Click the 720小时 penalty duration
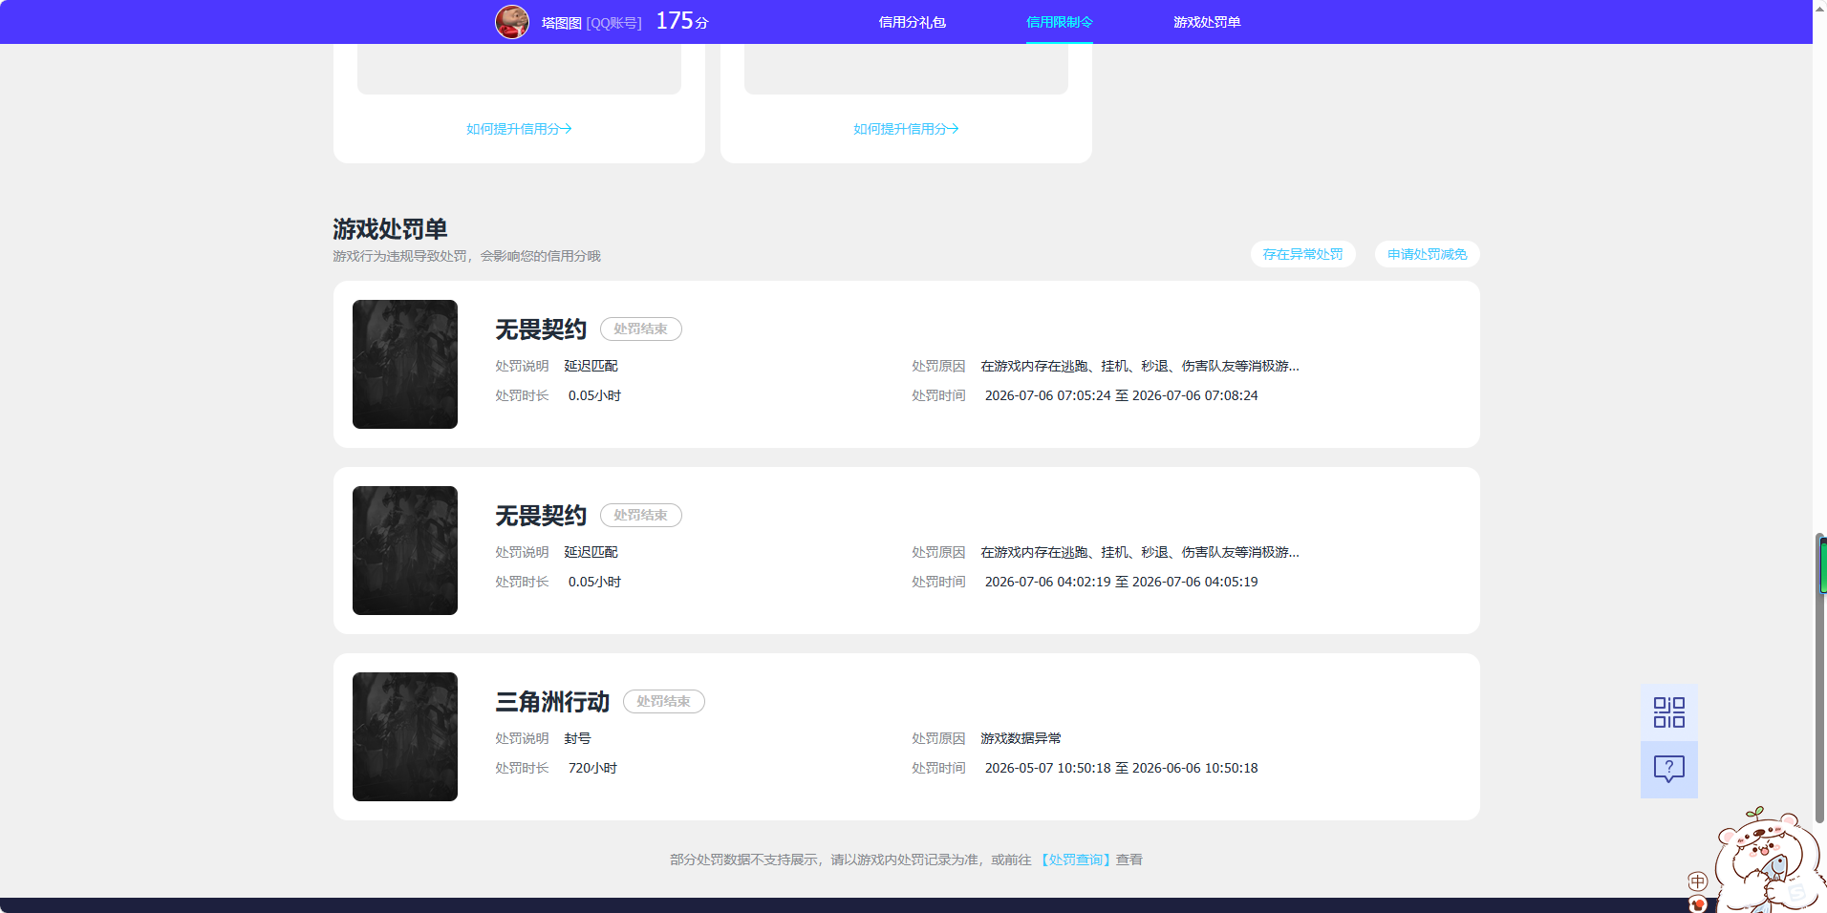Viewport: 1827px width, 913px height. click(592, 768)
